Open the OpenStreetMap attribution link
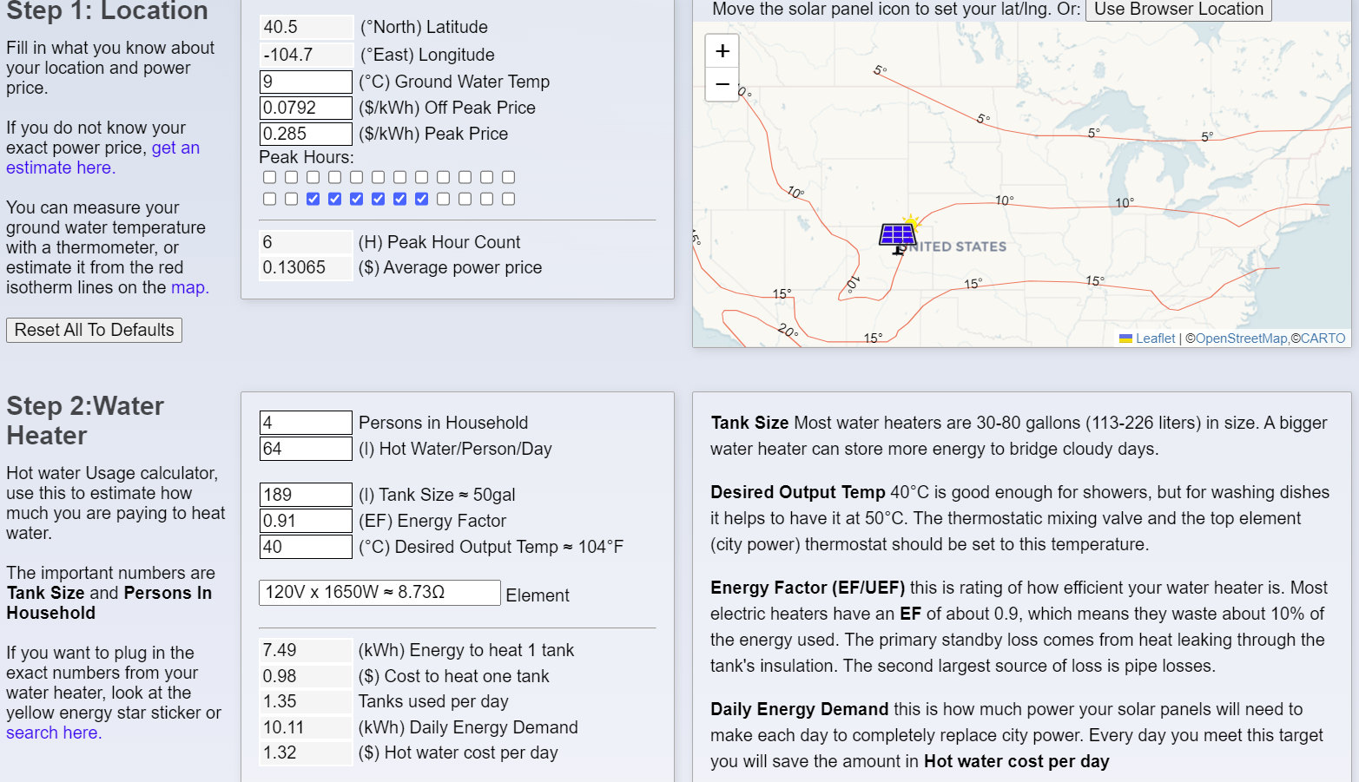This screenshot has height=782, width=1359. click(1241, 338)
